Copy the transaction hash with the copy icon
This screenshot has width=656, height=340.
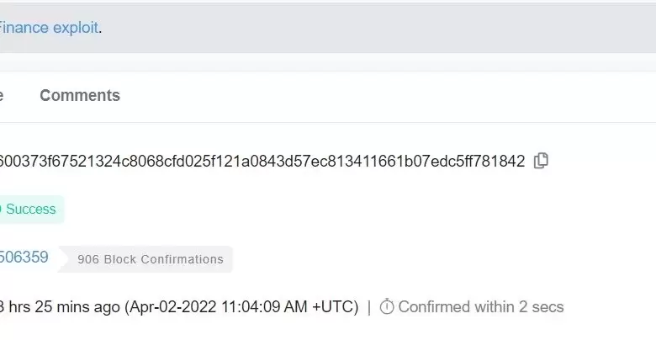pos(541,160)
